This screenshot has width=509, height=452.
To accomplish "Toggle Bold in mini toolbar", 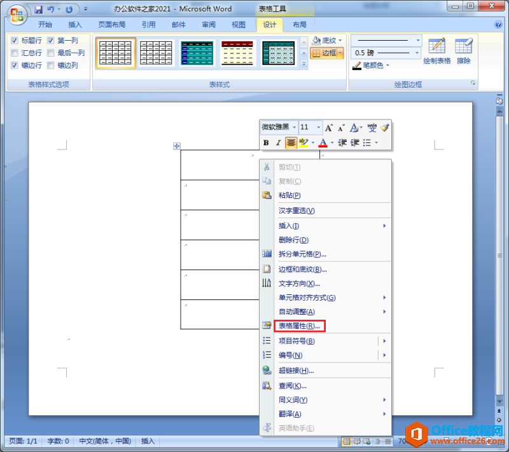I will (266, 142).
